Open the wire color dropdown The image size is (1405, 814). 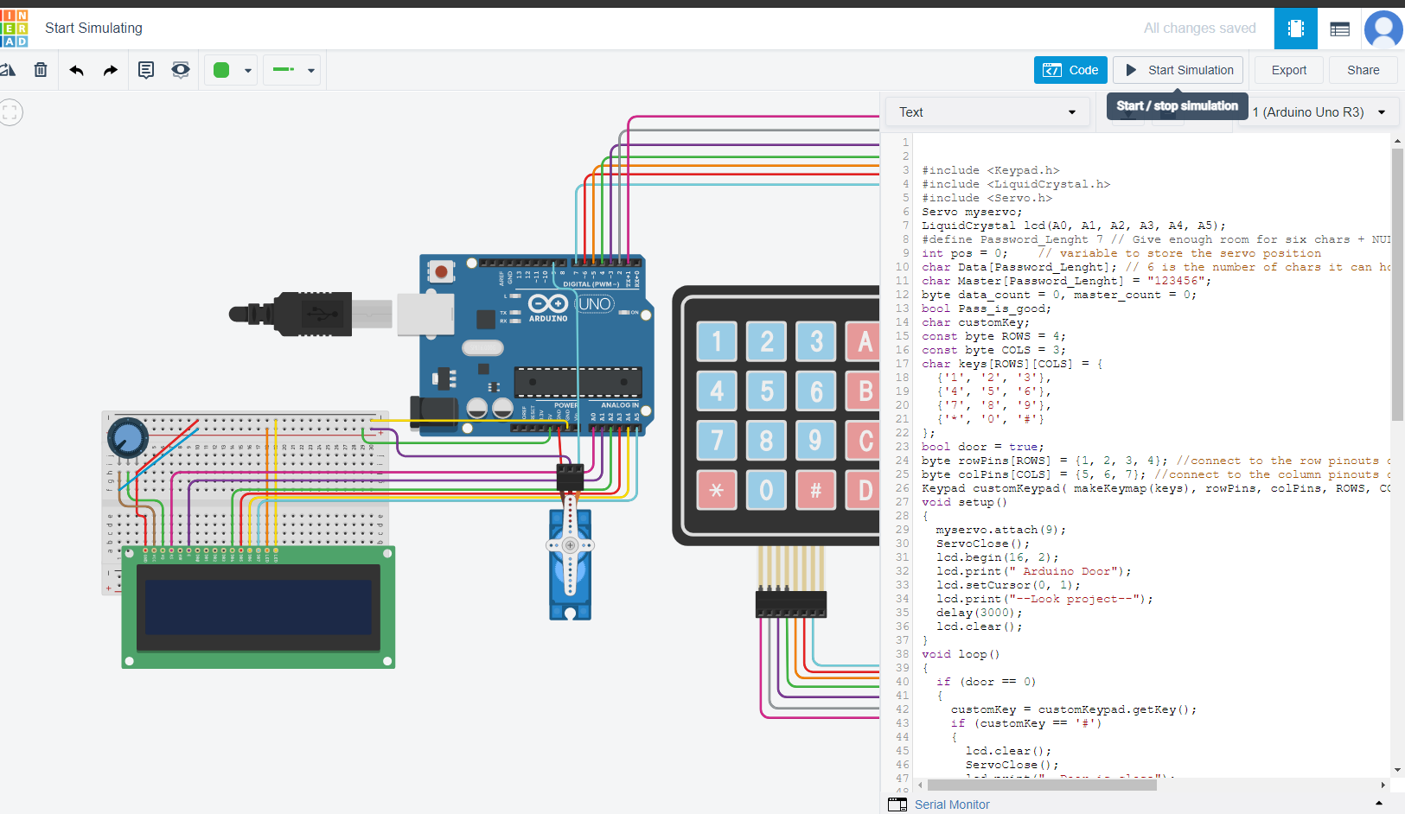pyautogui.click(x=233, y=70)
